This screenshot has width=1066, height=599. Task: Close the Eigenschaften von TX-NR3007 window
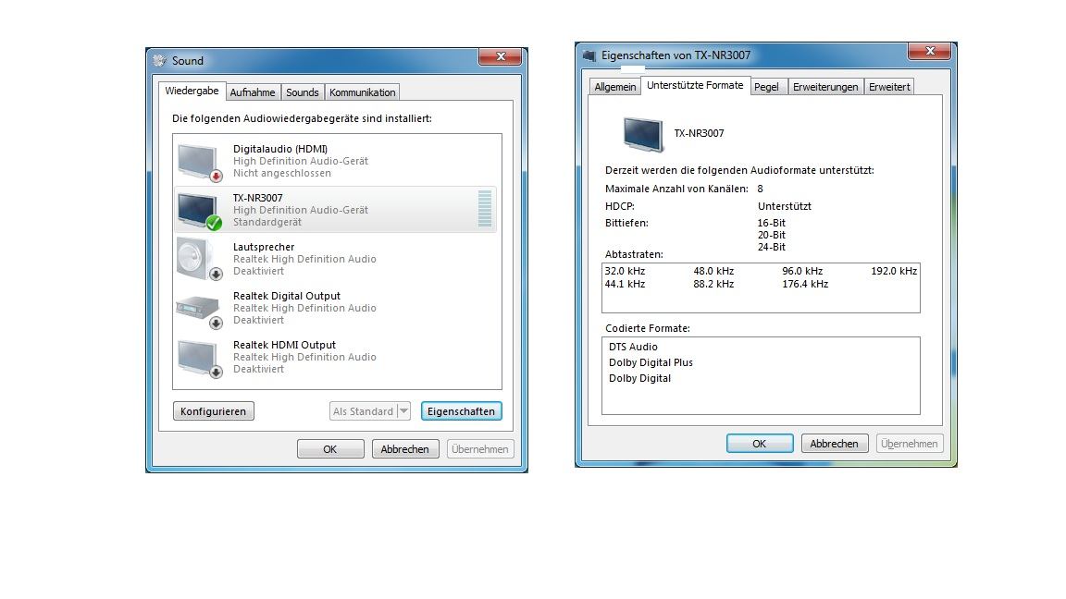pos(930,52)
